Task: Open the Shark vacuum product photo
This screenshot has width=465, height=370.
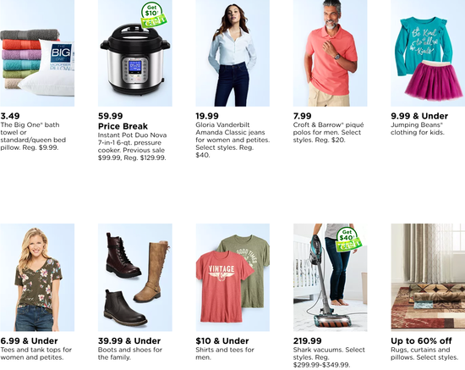Action: point(330,278)
